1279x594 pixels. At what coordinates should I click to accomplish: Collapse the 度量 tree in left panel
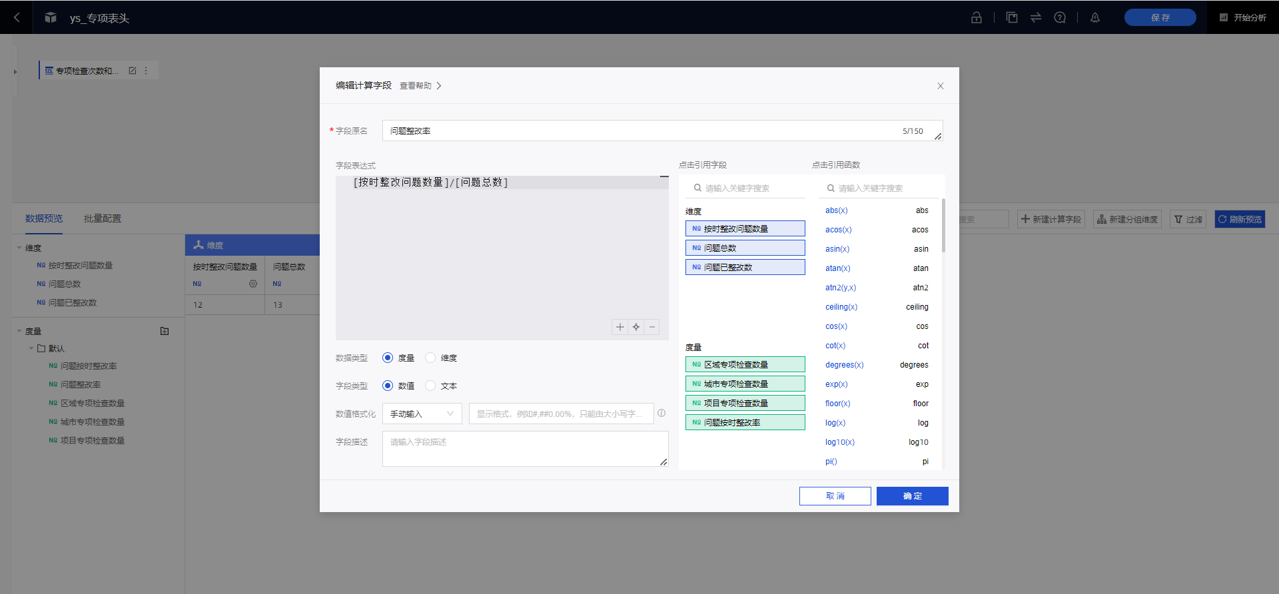tap(19, 331)
